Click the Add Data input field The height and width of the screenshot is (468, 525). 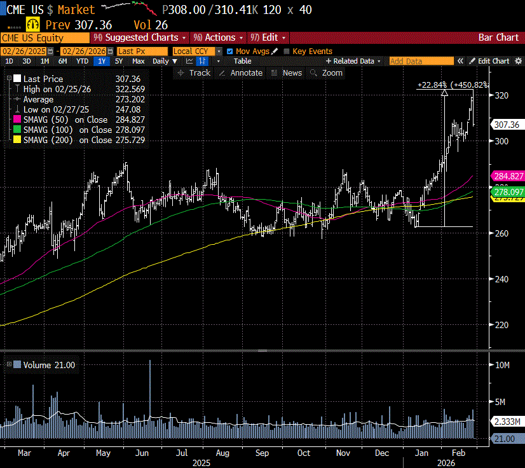click(x=421, y=61)
